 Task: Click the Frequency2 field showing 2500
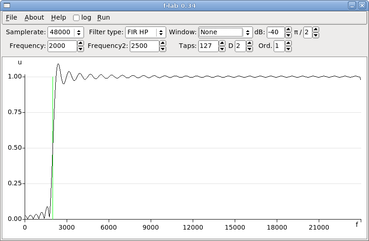click(144, 46)
